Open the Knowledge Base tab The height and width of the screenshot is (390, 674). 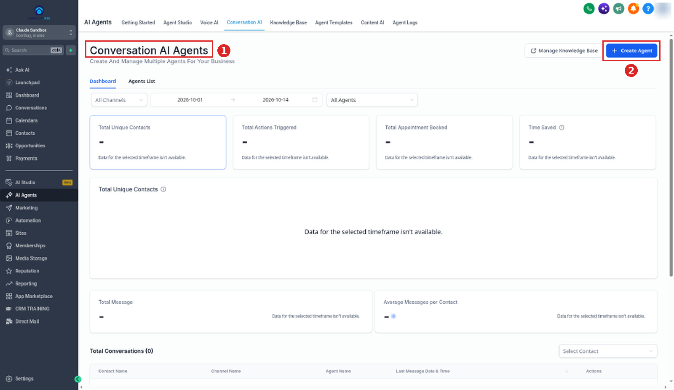click(288, 23)
